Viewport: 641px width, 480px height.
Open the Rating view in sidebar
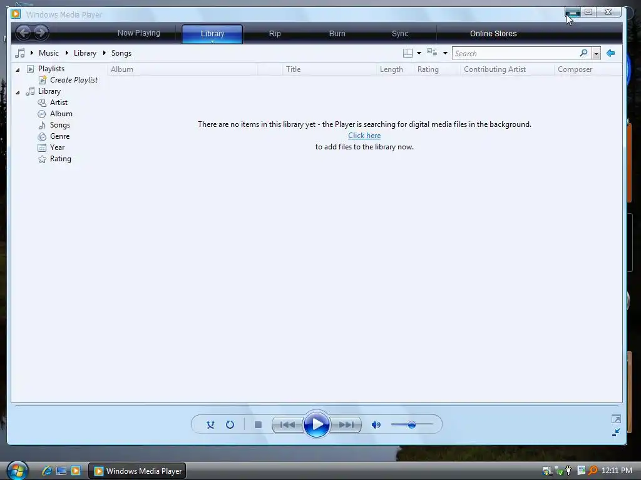pos(61,159)
